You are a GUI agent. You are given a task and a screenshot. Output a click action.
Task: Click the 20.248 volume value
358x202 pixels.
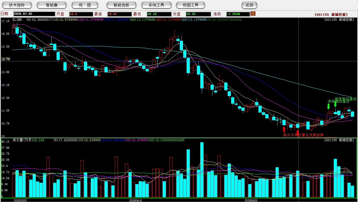(39, 140)
